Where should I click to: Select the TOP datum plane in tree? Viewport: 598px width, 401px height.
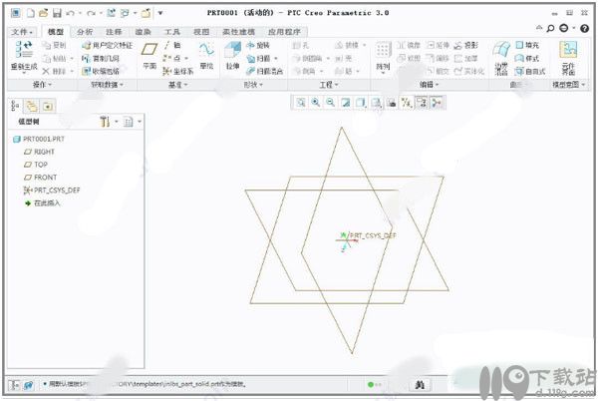click(36, 165)
